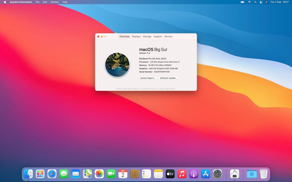292x182 pixels.
Task: Open the Apple TV app
Action: [170, 174]
